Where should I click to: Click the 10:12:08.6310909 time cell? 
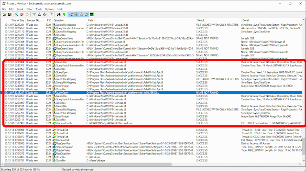click(x=14, y=123)
